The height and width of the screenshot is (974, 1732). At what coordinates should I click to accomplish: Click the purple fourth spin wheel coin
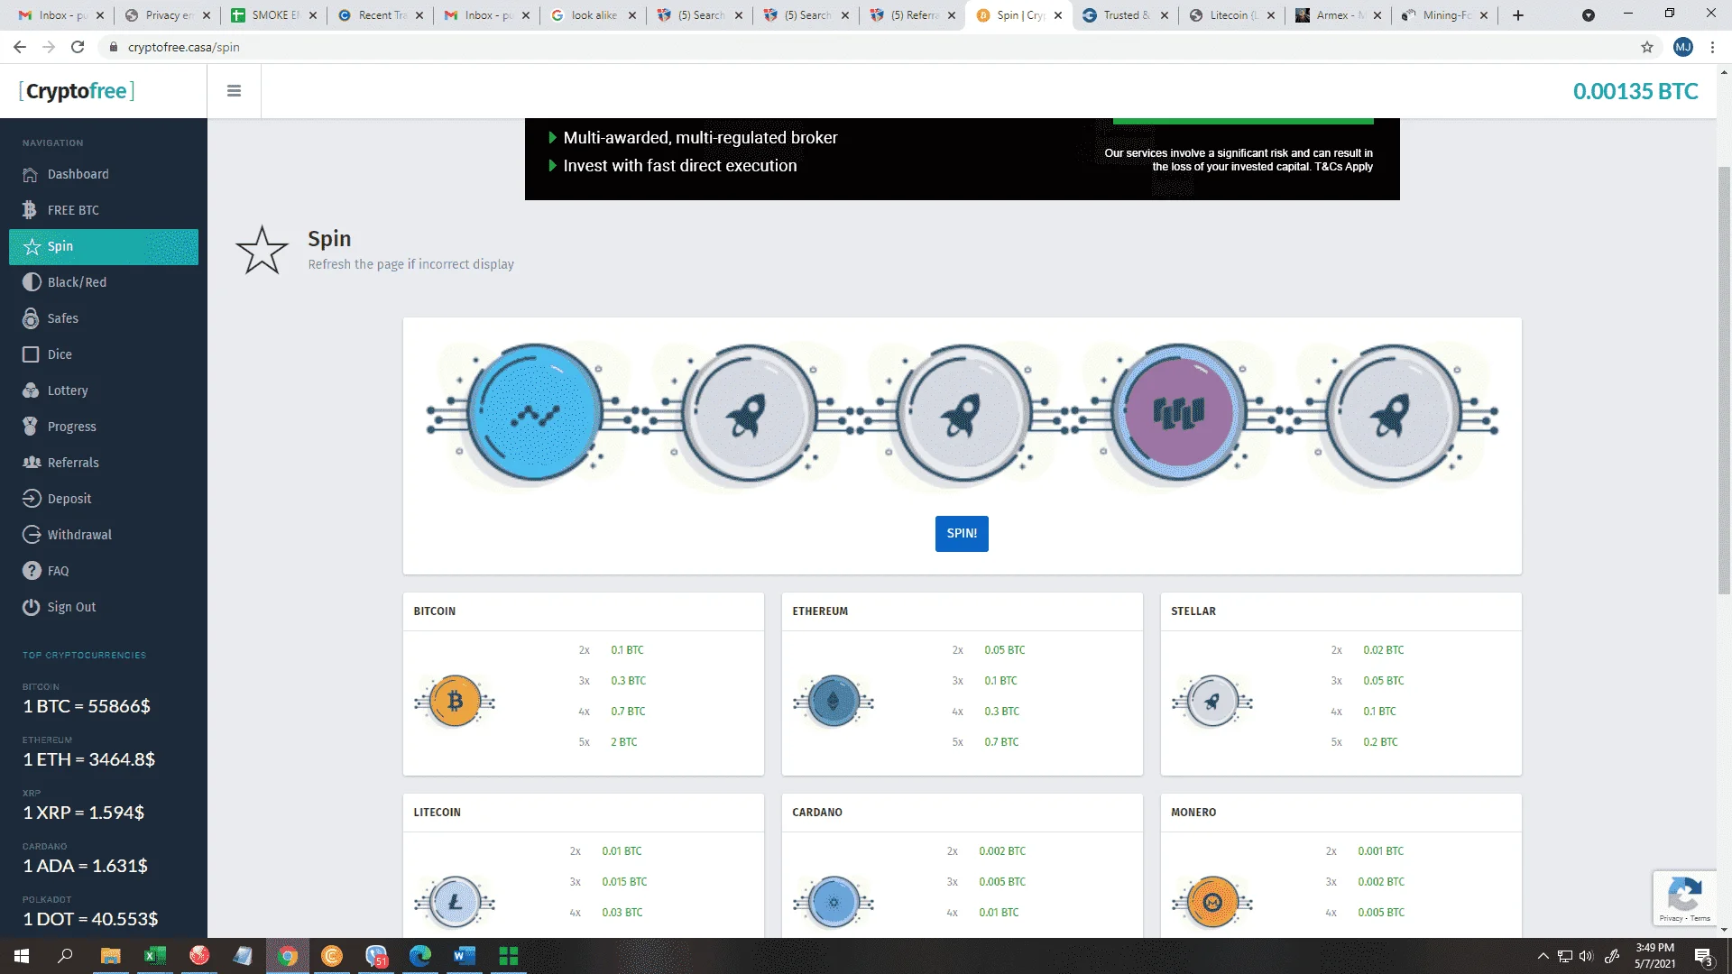click(1178, 413)
